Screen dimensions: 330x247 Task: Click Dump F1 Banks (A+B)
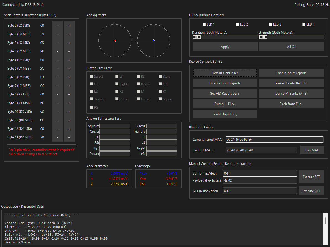291,93
